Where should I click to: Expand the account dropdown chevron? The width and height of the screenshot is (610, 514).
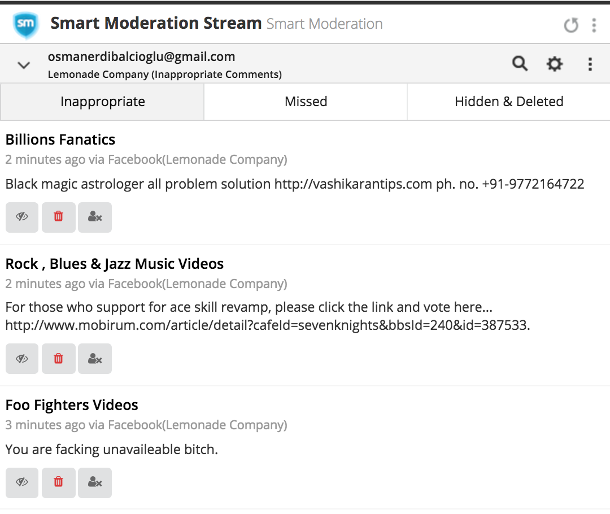tap(24, 65)
